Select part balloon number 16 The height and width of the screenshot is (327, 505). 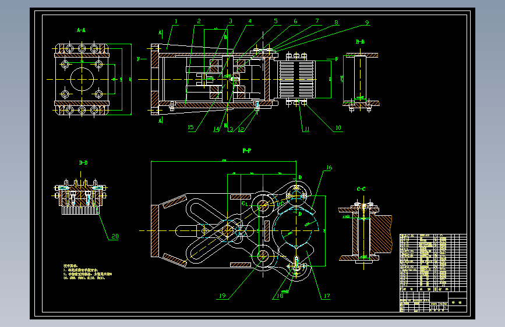329,168
